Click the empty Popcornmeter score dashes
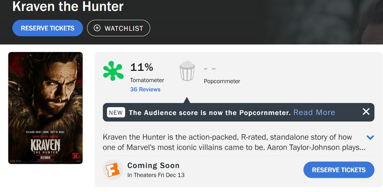383x192 pixels. pyautogui.click(x=210, y=69)
